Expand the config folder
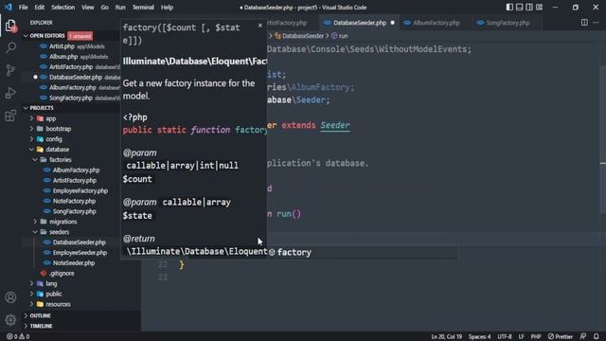 click(54, 139)
